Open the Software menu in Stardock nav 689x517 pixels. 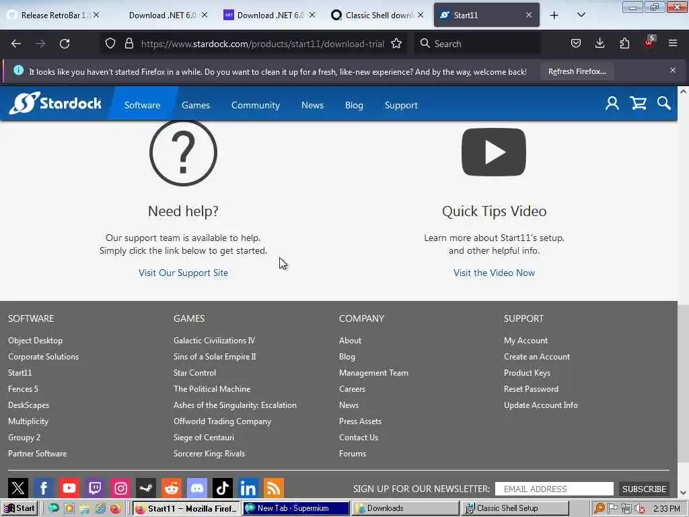142,105
